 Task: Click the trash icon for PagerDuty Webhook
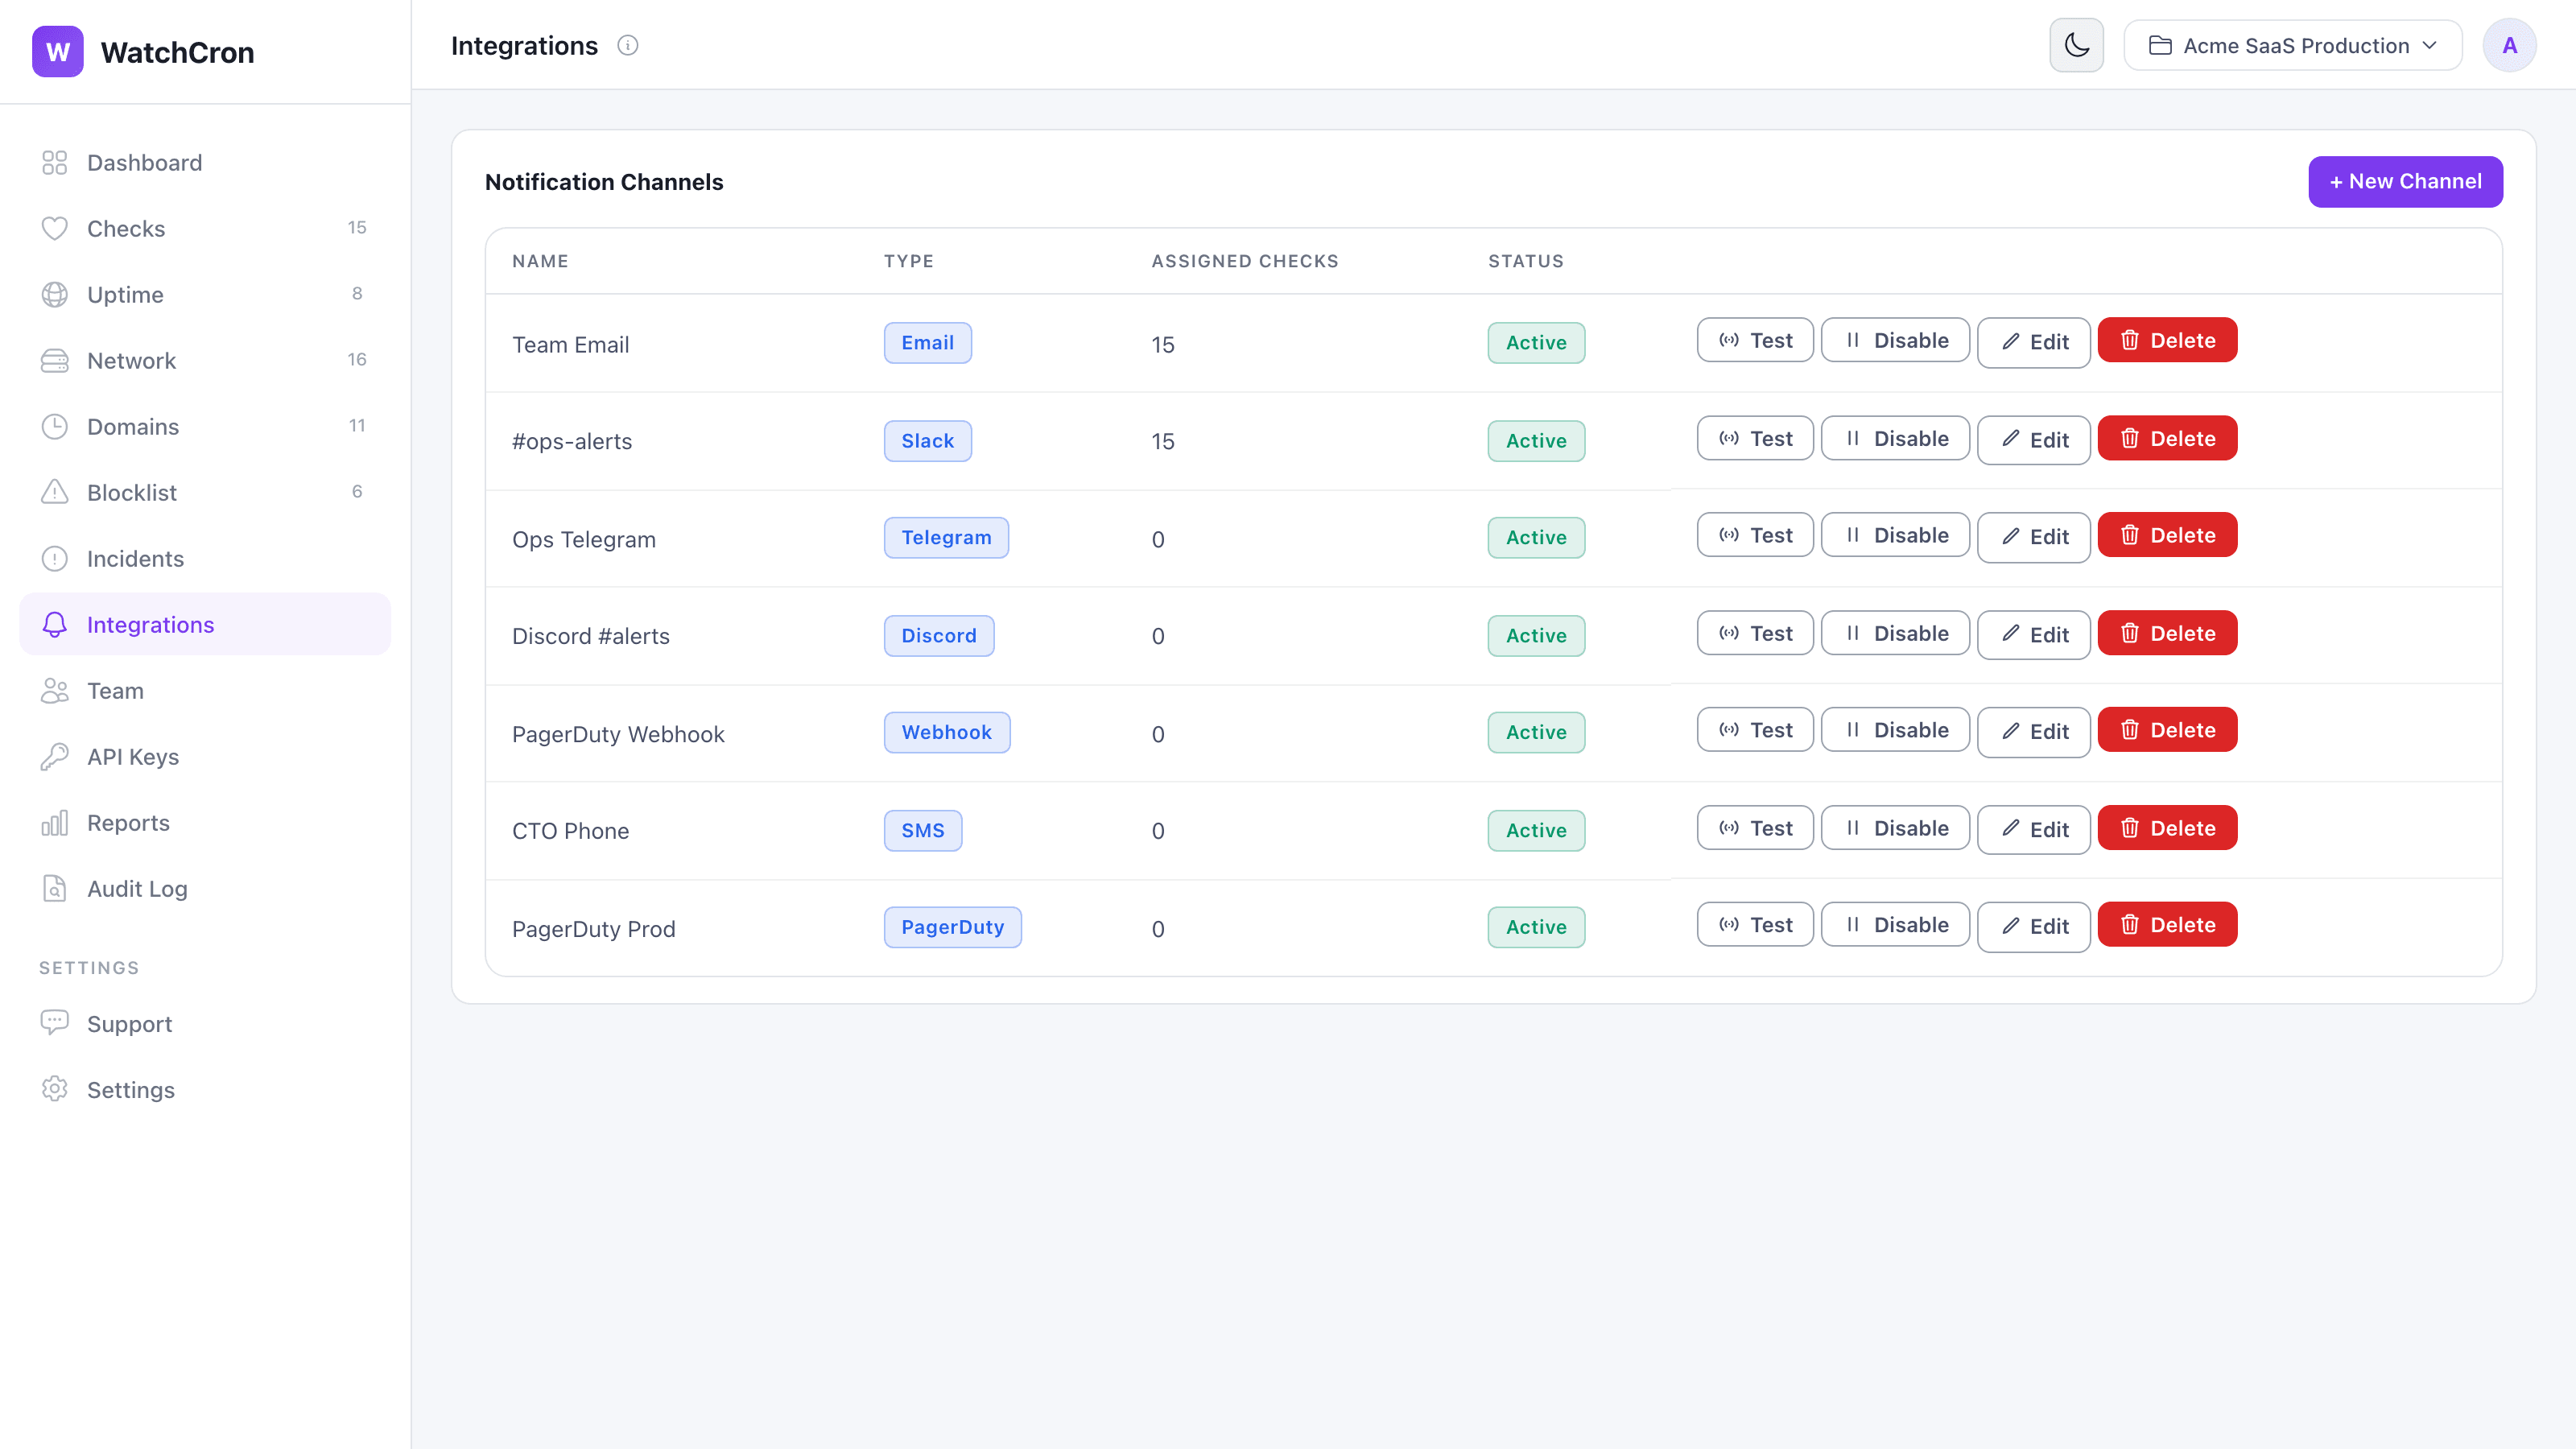point(2130,730)
